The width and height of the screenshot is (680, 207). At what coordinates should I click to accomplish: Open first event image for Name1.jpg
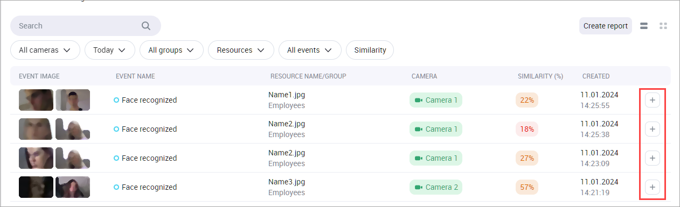tap(36, 100)
